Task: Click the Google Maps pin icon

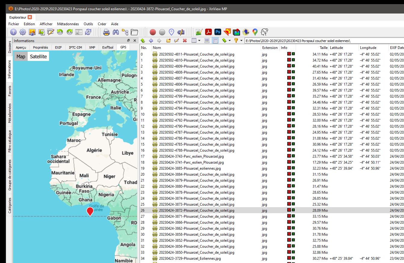Action: click(x=255, y=32)
